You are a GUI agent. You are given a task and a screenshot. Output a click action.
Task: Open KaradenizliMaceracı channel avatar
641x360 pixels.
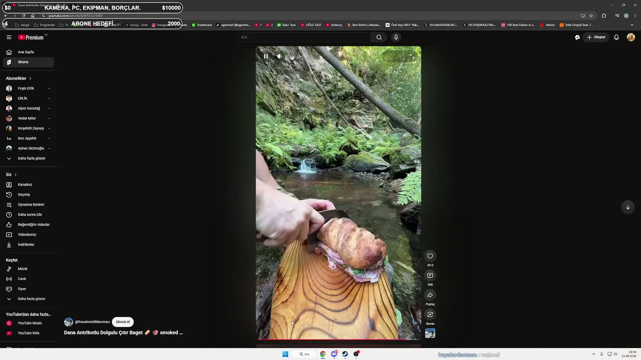tap(69, 322)
